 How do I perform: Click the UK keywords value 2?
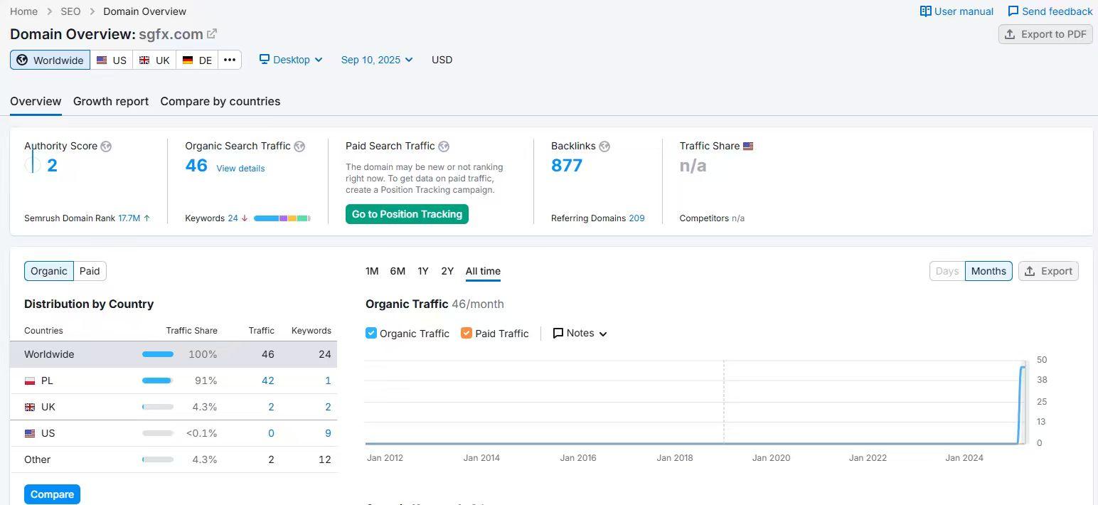click(x=328, y=407)
